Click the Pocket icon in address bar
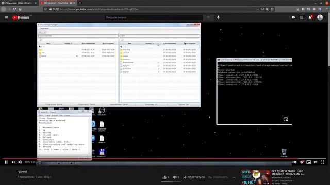Viewport: 330px width, 185px height. click(262, 9)
